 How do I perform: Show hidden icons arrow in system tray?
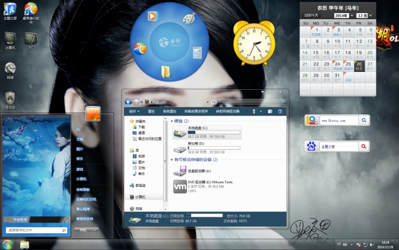click(352, 245)
